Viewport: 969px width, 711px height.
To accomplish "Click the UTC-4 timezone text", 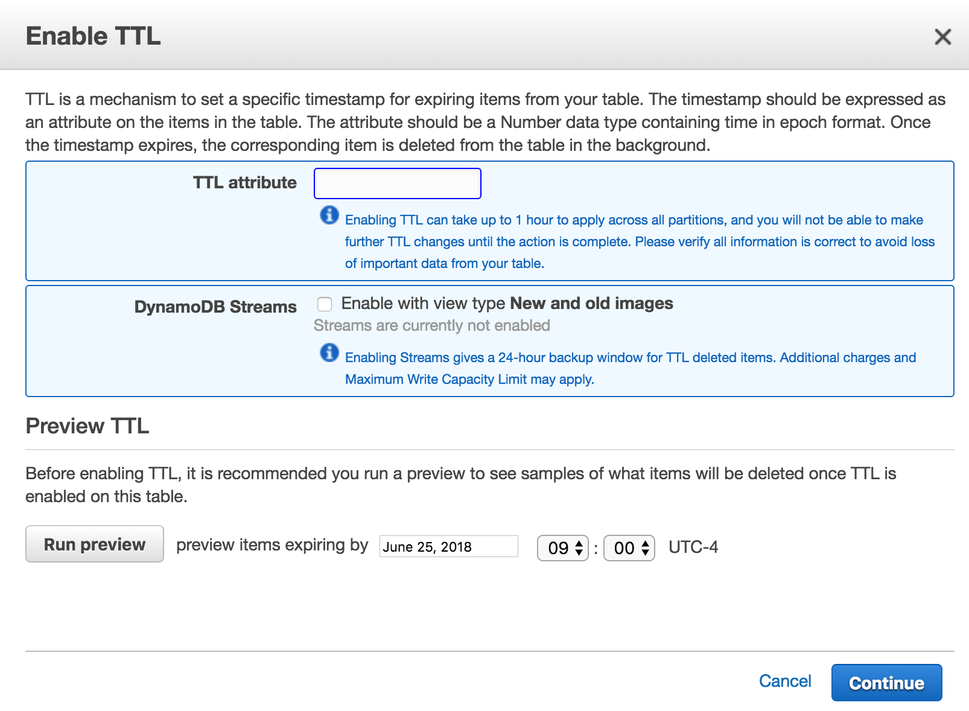I will coord(693,547).
